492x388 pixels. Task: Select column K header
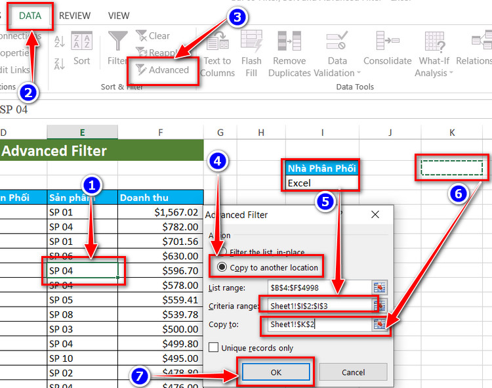pyautogui.click(x=452, y=133)
